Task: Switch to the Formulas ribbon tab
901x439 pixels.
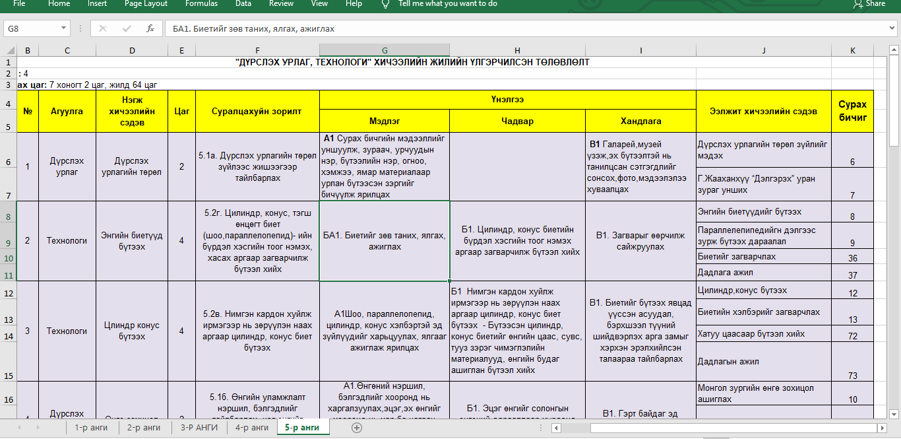Action: coord(201,4)
